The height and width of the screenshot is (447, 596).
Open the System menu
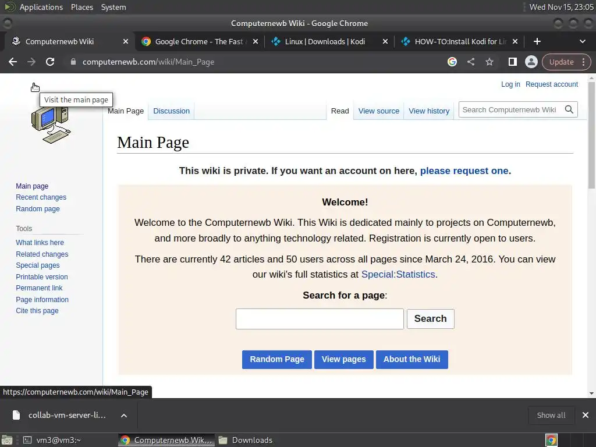coord(113,7)
